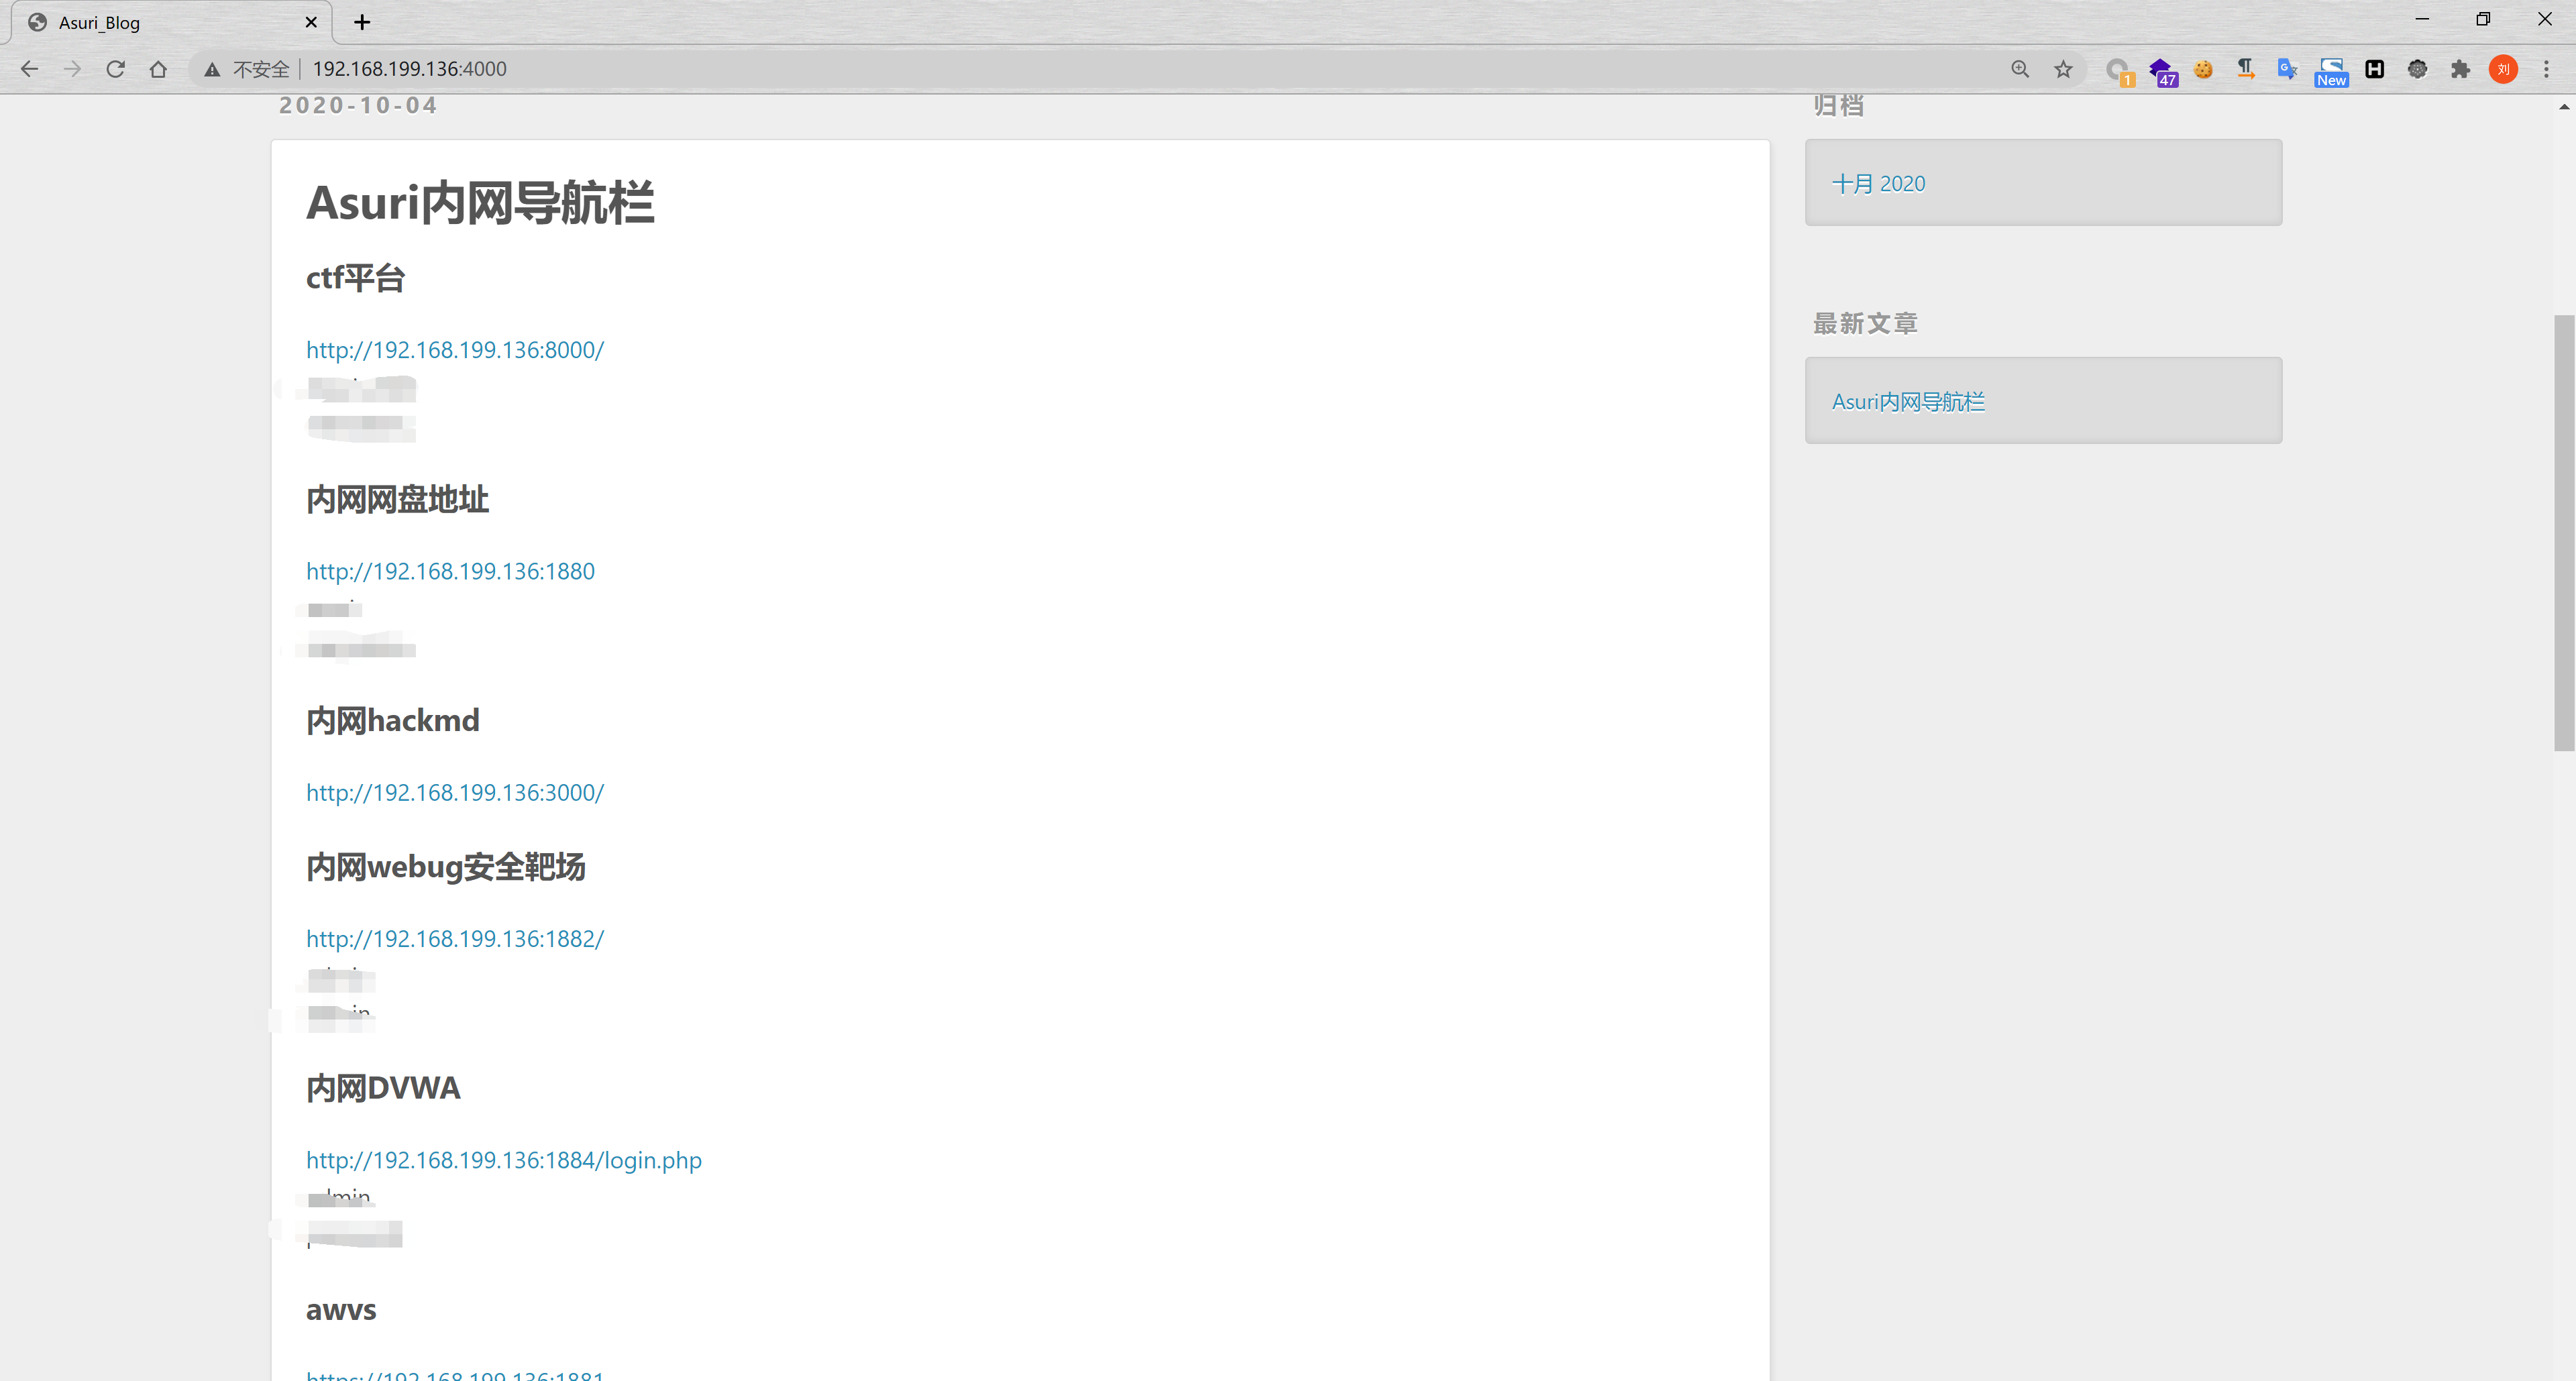Viewport: 2576px width, 1381px height.
Task: Bookmark this page with the star icon
Action: 2063,69
